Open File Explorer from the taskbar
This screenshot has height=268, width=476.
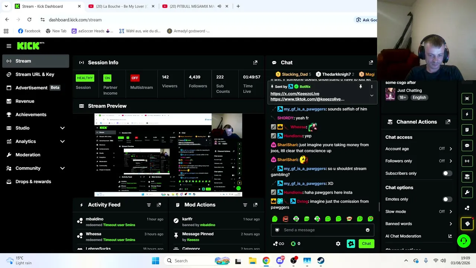coord(253,261)
